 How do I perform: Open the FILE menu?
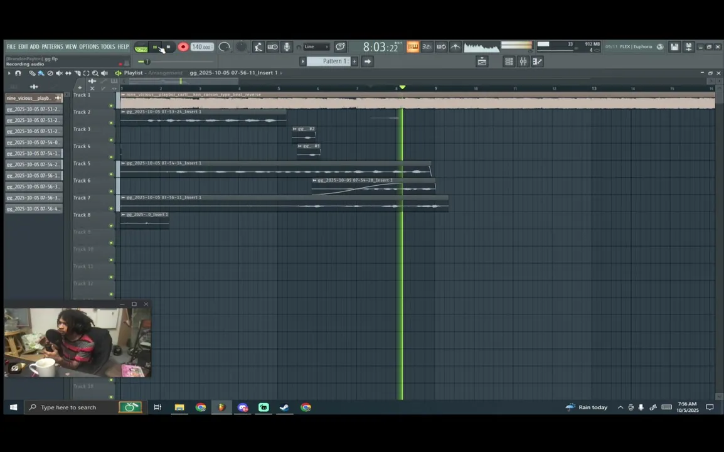pos(11,46)
